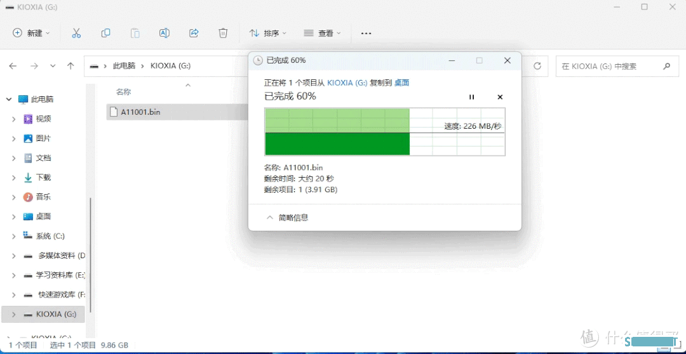Expand the 文档 folder chevron
The width and height of the screenshot is (686, 354).
(x=14, y=158)
